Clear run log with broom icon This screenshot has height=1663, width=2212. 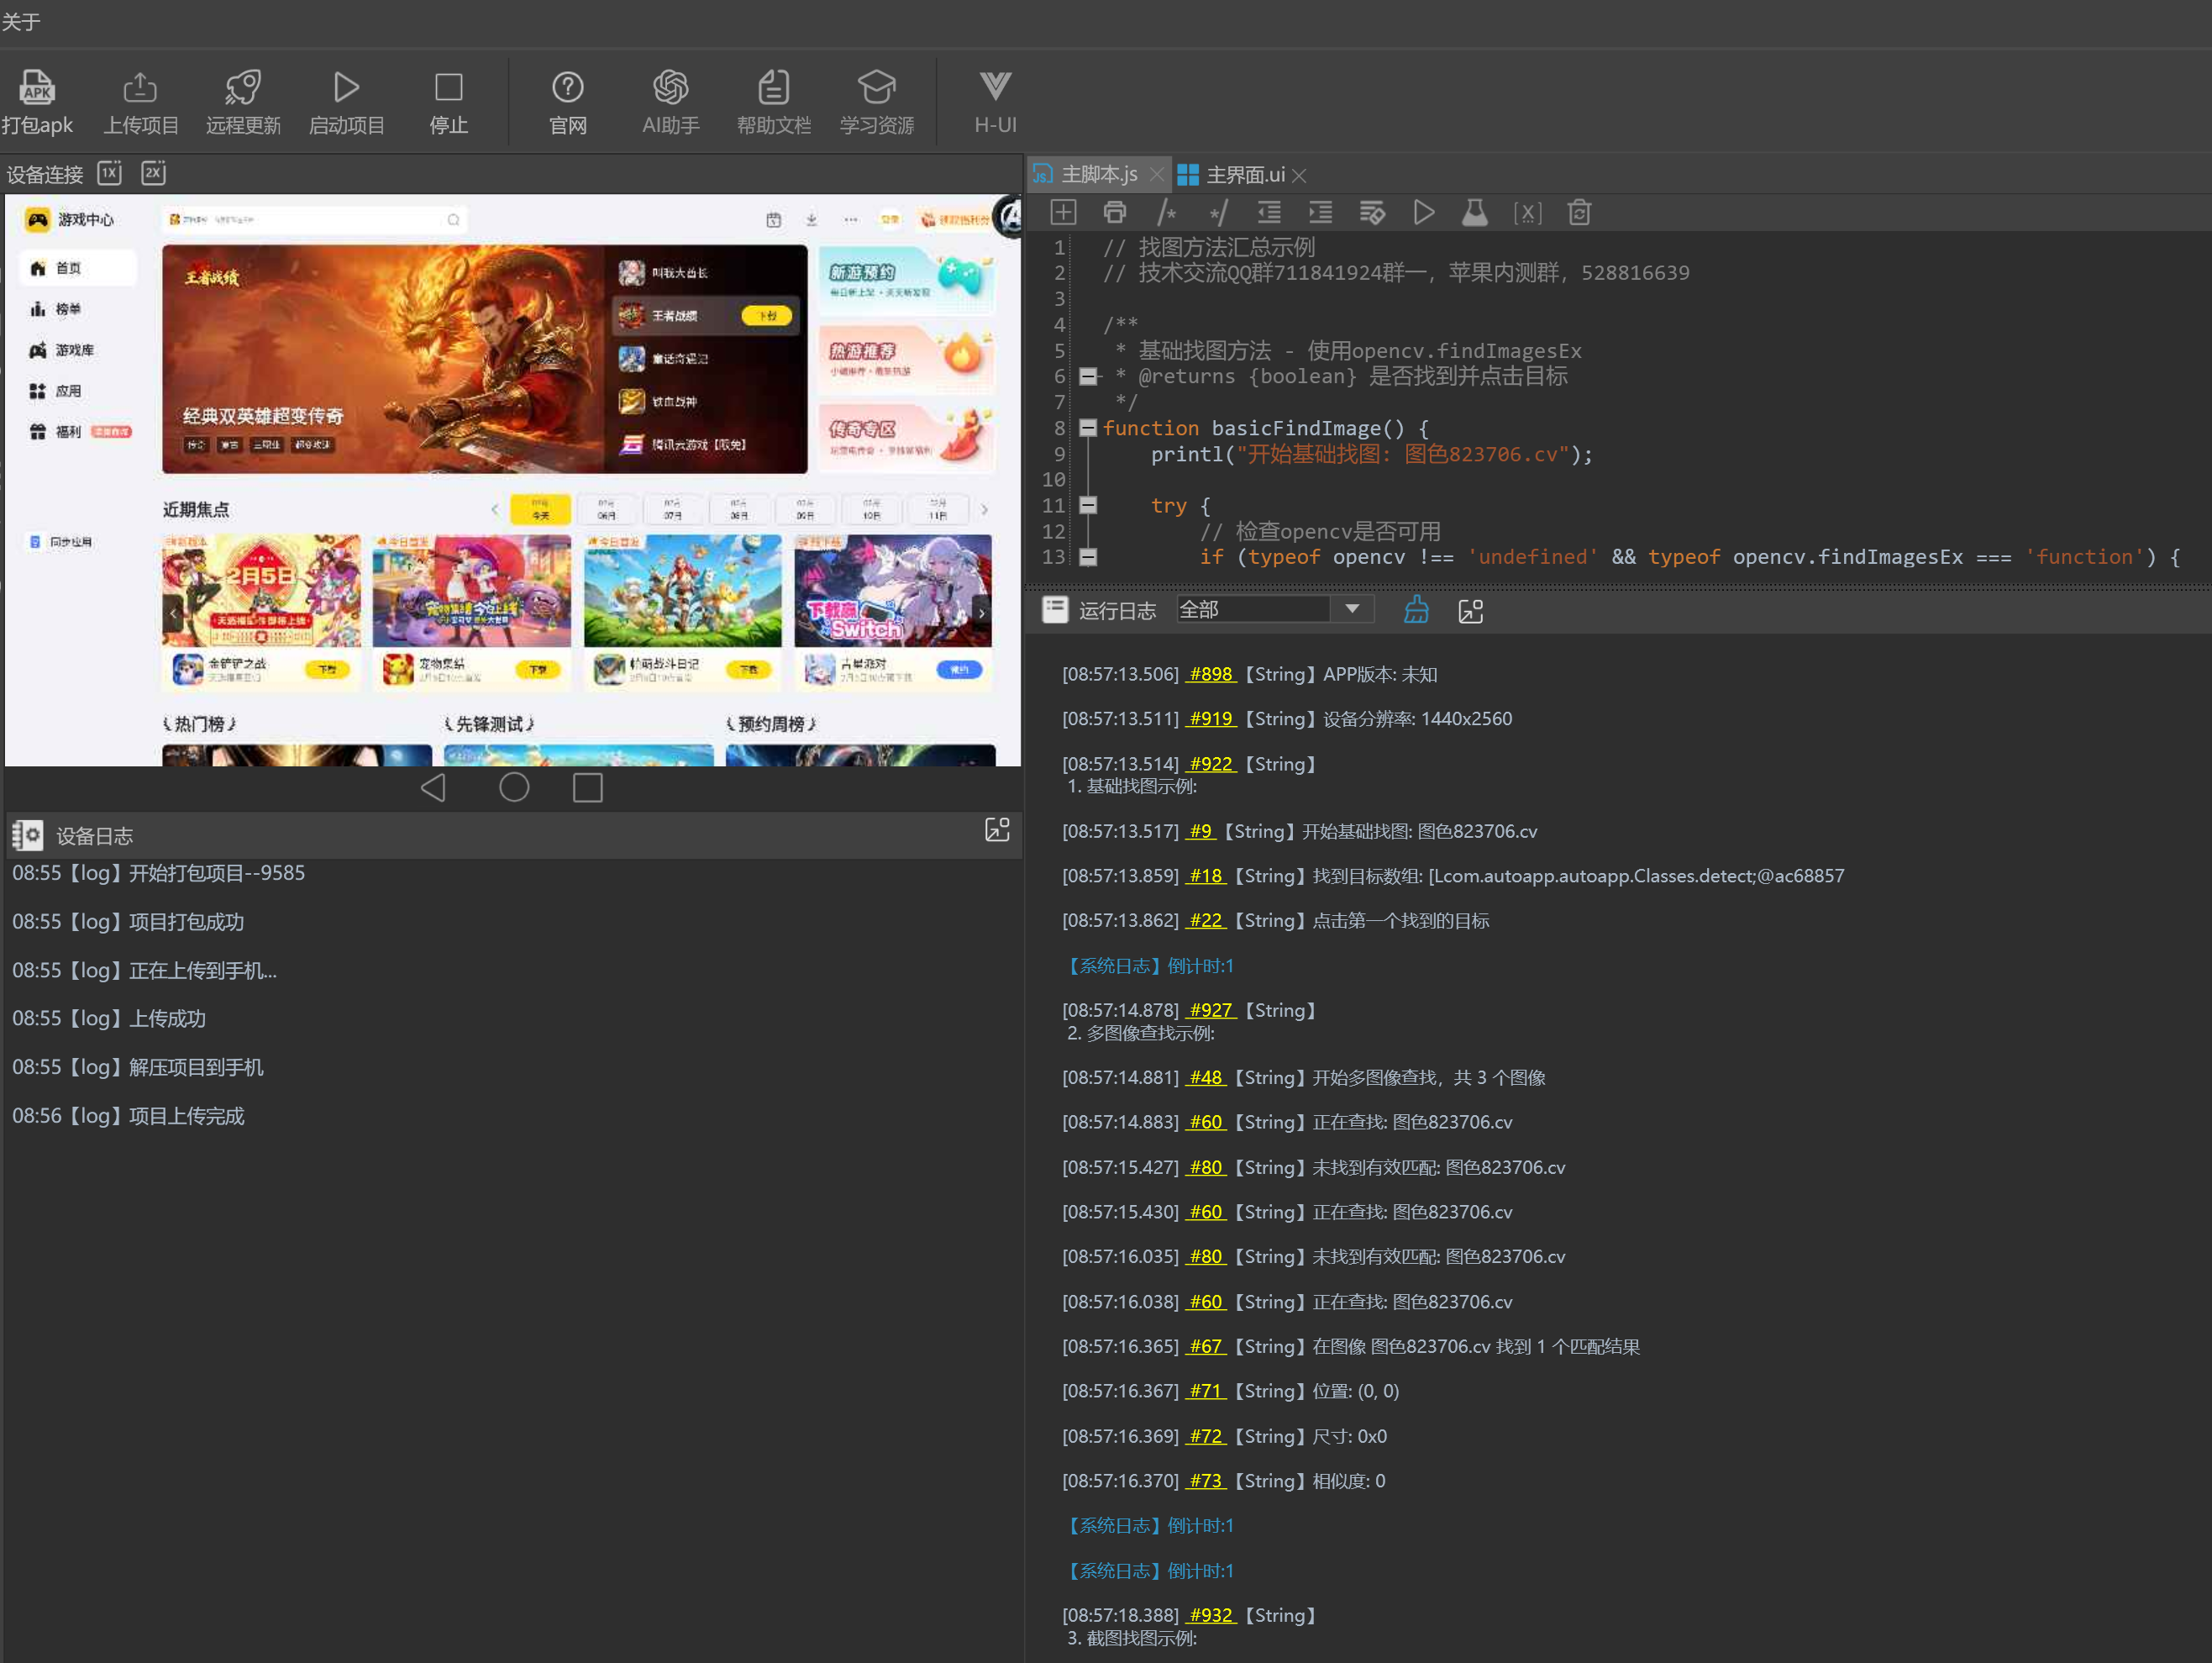(1416, 610)
